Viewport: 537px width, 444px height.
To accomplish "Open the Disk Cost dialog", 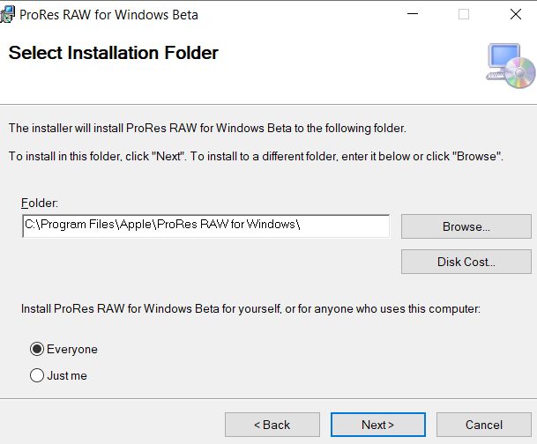I will [x=466, y=262].
